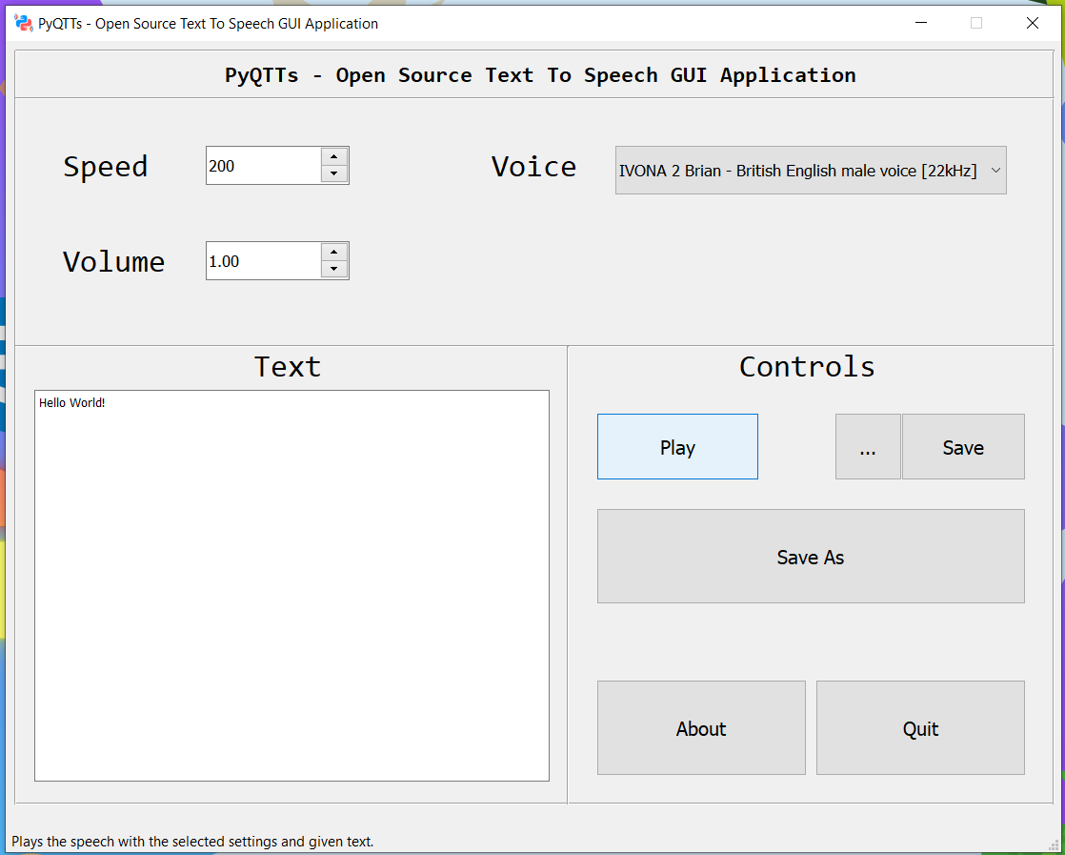Increase Speed with up arrow
The height and width of the screenshot is (855, 1065).
[334, 157]
